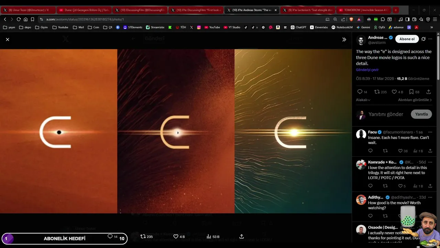Show more bookmarks with overflow chevron

(x=432, y=27)
